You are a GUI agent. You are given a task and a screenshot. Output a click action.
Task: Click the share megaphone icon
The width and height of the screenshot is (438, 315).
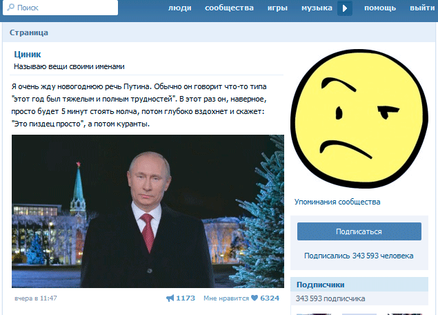[170, 298]
